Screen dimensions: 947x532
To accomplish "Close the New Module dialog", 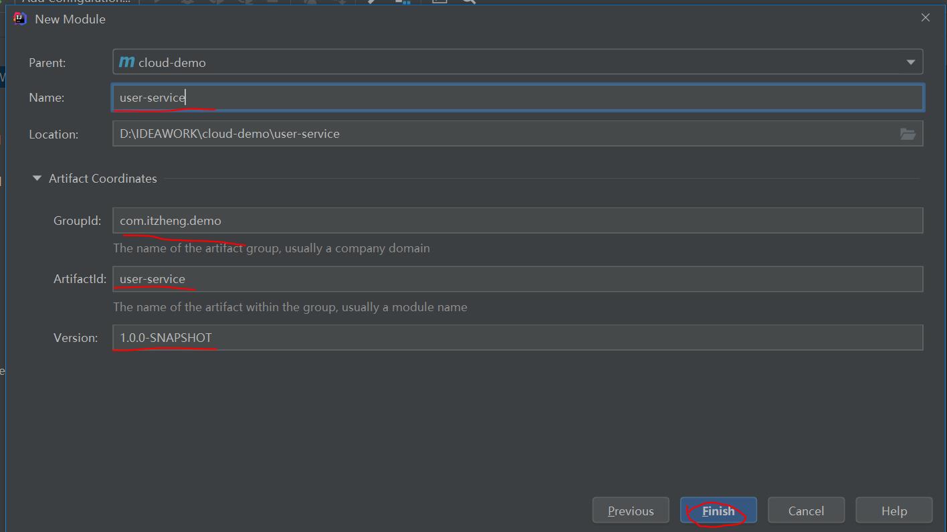I will 926,18.
